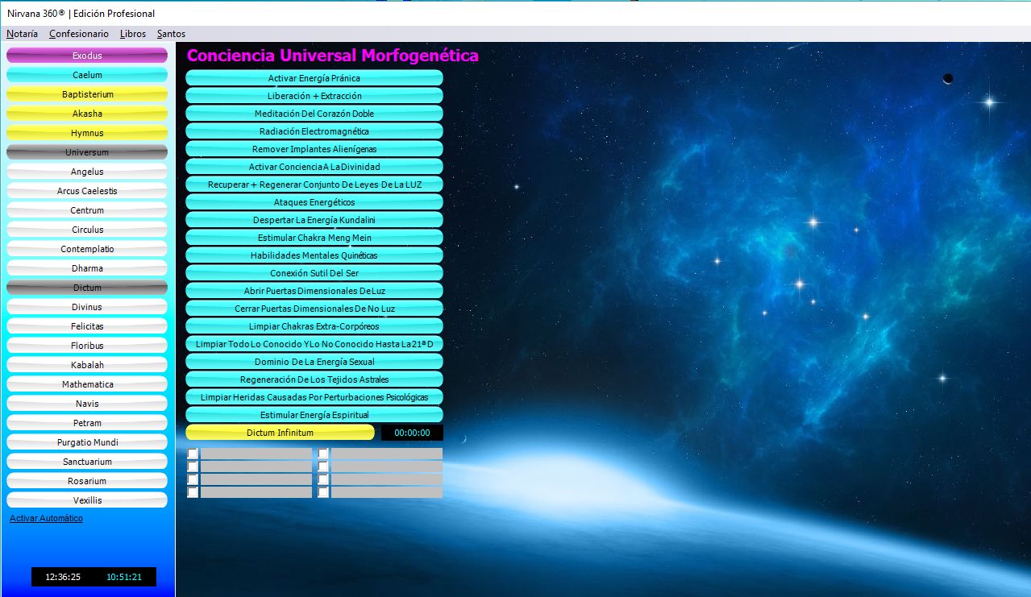
Task: Choose the Divinus sidebar button
Action: pyautogui.click(x=87, y=307)
